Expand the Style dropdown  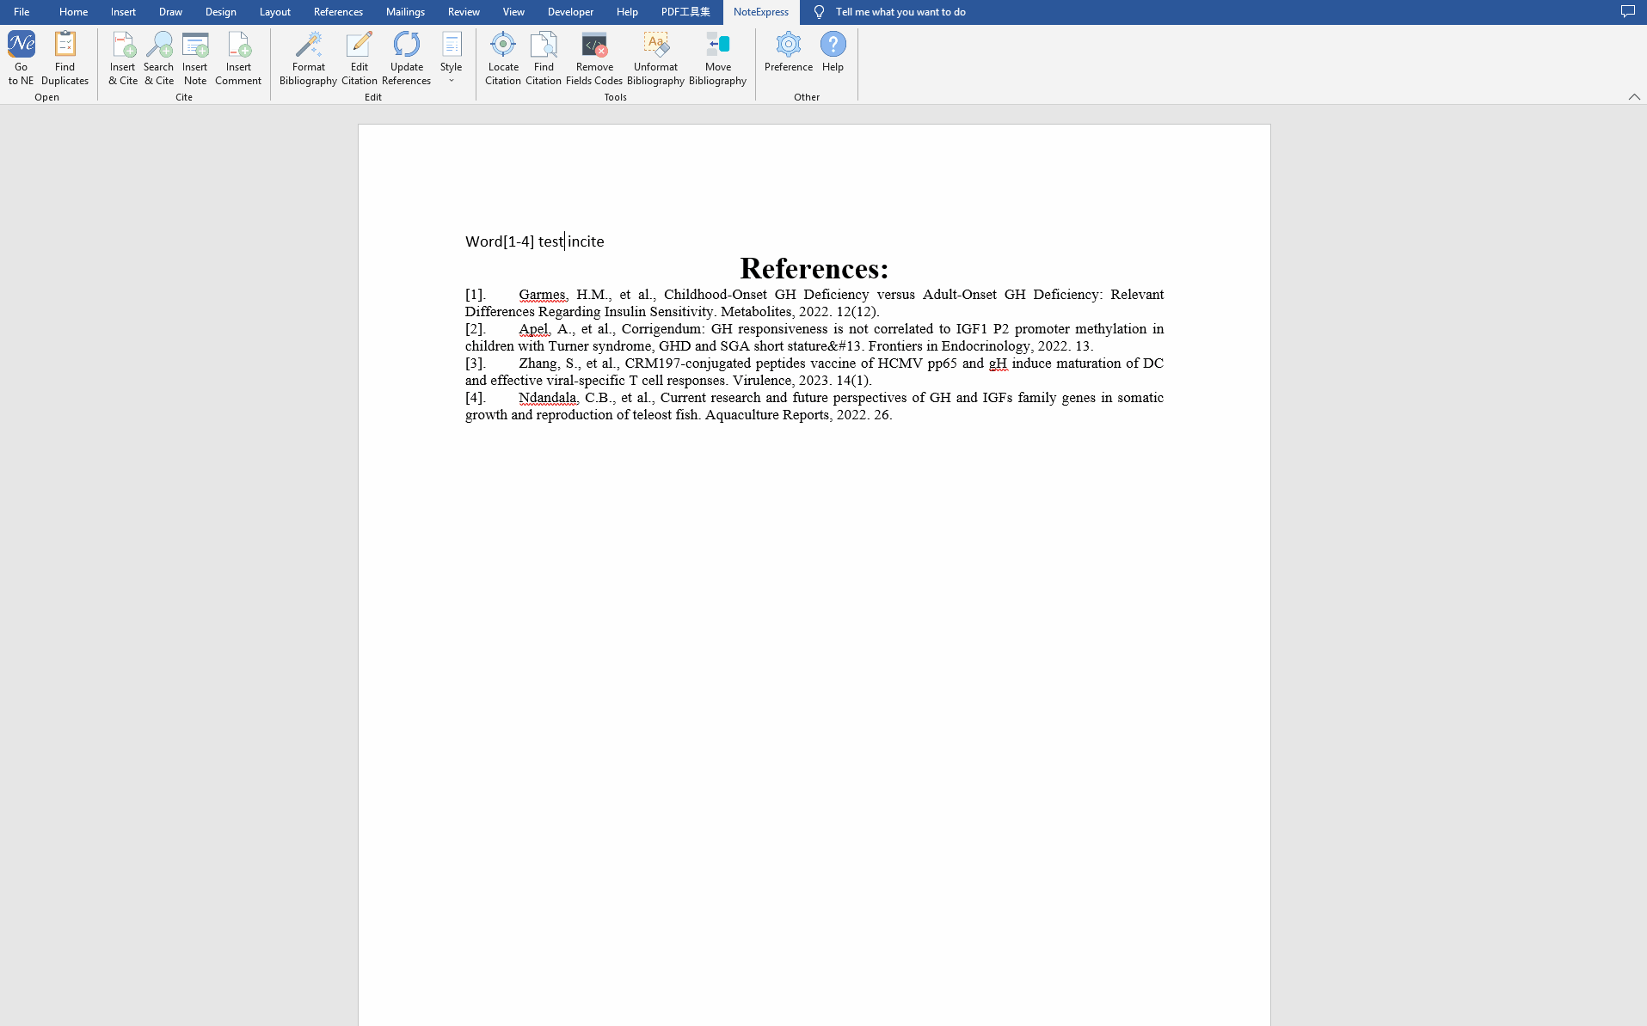pos(452,58)
